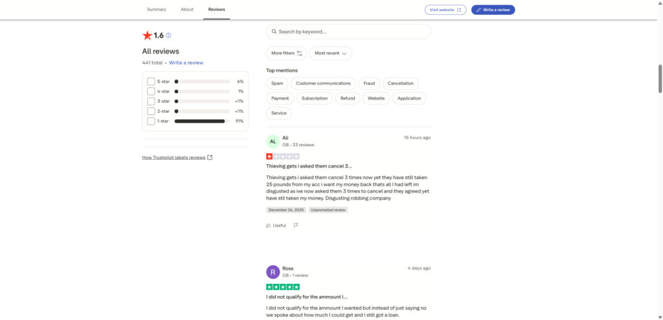Click the flag icon on Ali's review
This screenshot has width=663, height=320.
point(296,226)
